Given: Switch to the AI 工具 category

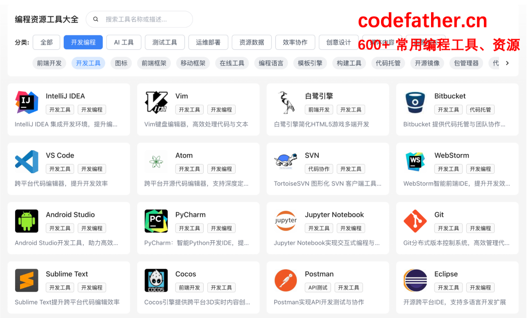Looking at the screenshot, I should click(124, 43).
